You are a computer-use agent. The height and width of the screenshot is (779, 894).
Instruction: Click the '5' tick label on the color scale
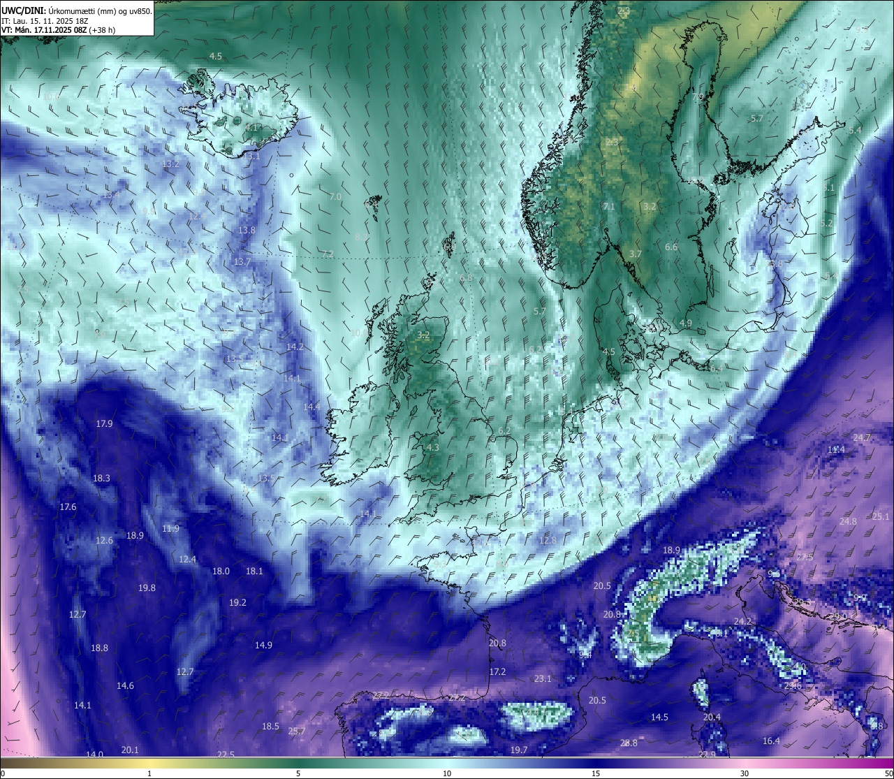tap(298, 773)
